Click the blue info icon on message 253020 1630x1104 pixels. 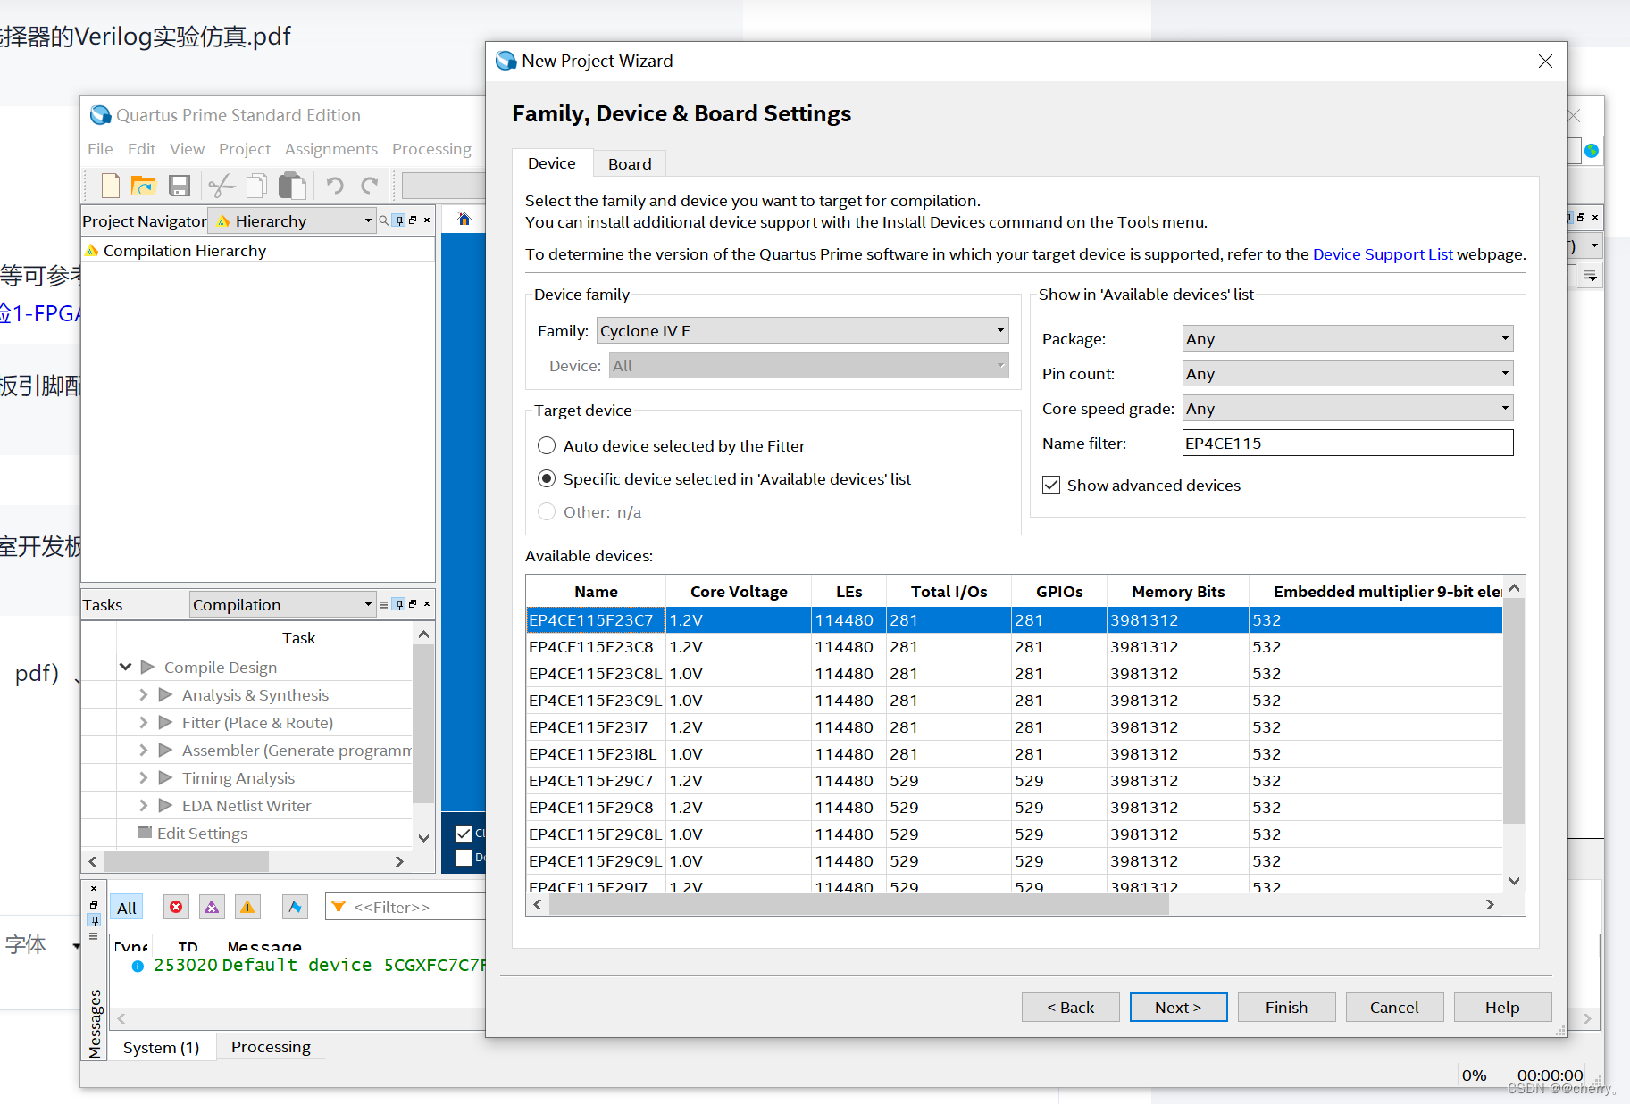138,966
